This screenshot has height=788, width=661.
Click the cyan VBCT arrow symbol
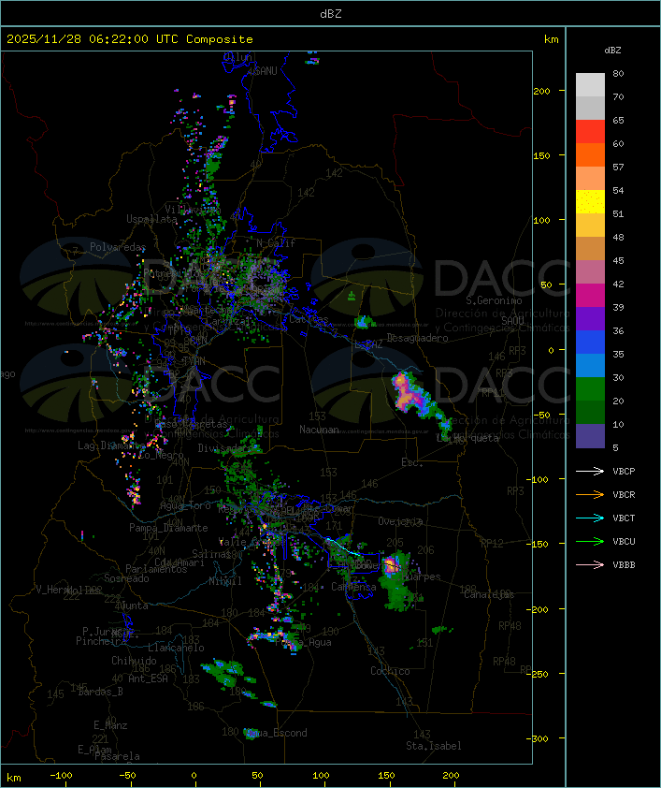pos(590,518)
